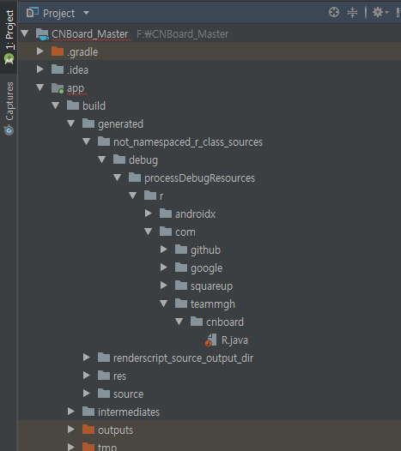The image size is (401, 451).
Task: Click the github folder icon
Action: pyautogui.click(x=181, y=250)
